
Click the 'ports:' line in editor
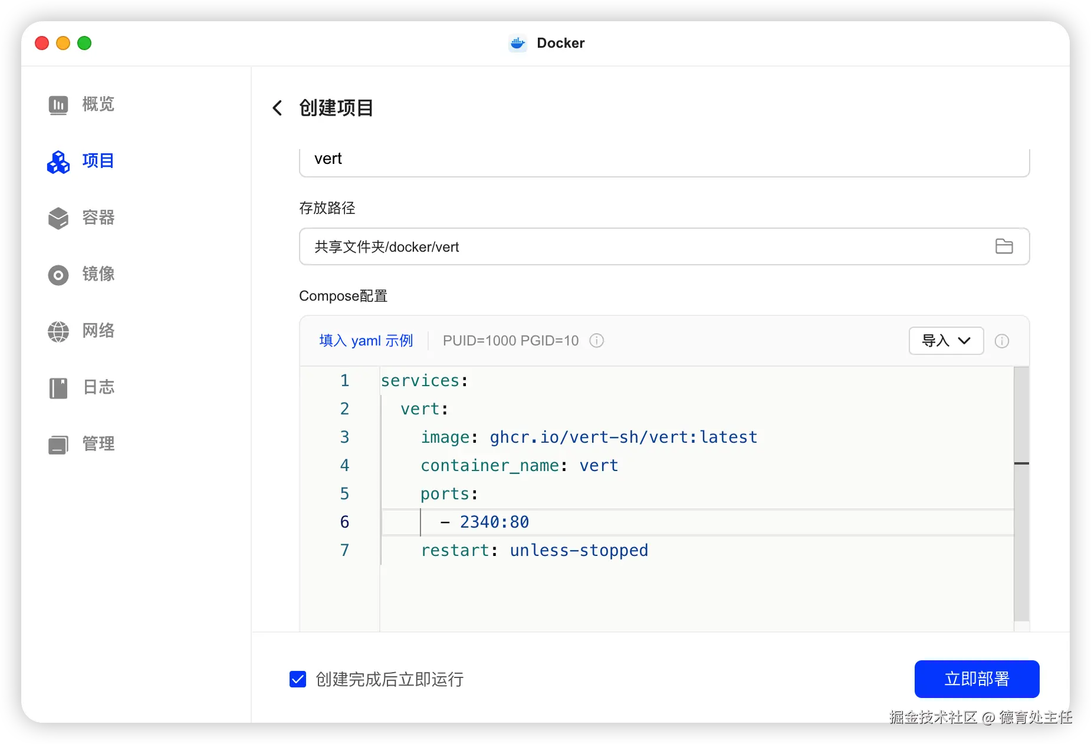tap(449, 494)
